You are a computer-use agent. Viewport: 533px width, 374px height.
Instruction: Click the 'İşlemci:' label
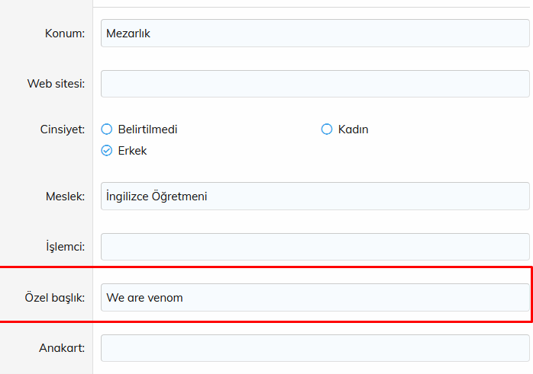tap(65, 247)
